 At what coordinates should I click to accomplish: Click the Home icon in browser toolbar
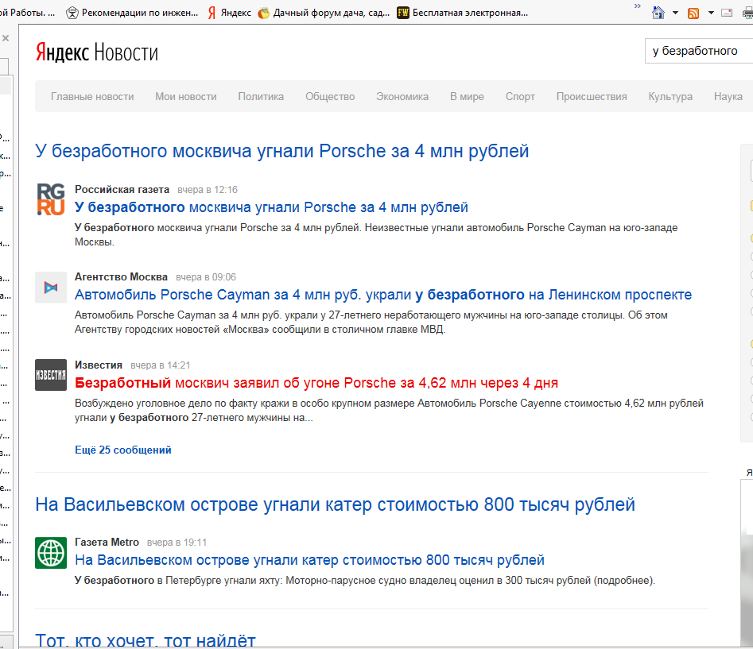[x=658, y=13]
